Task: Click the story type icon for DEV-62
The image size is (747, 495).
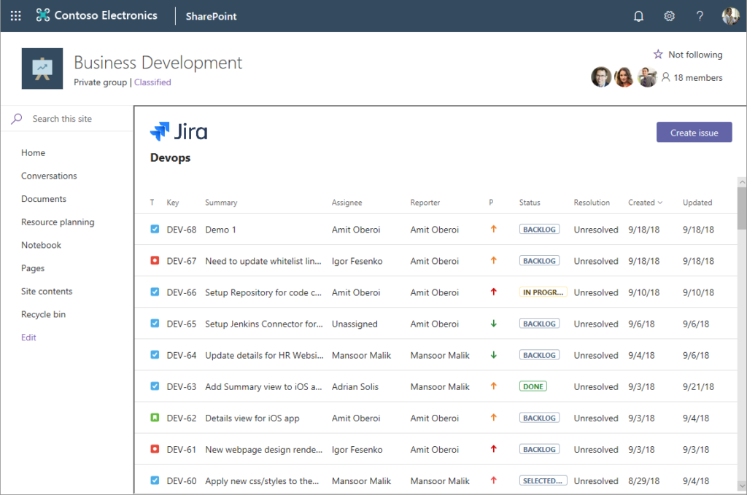Action: pyautogui.click(x=155, y=418)
